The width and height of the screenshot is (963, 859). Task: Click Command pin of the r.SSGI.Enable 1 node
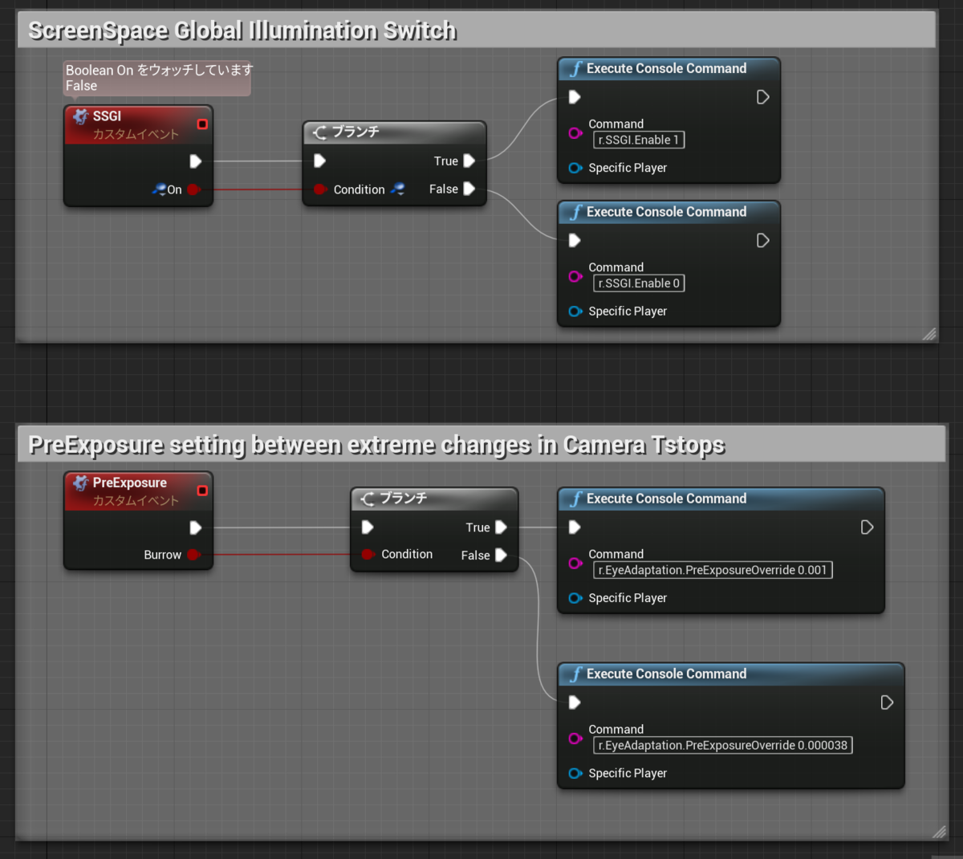(575, 132)
